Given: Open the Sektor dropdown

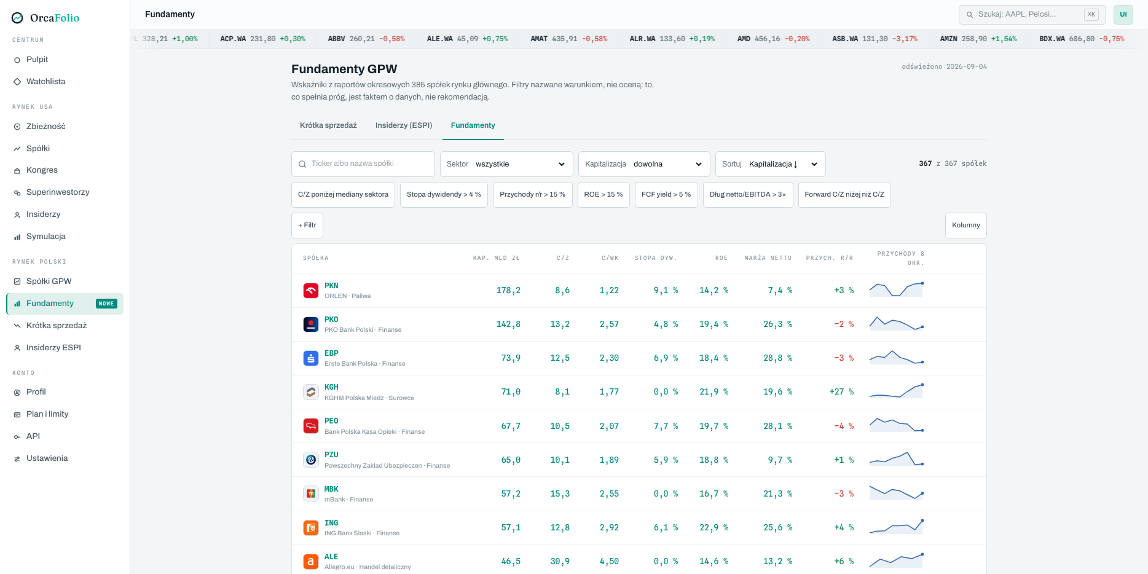Looking at the screenshot, I should tap(506, 164).
